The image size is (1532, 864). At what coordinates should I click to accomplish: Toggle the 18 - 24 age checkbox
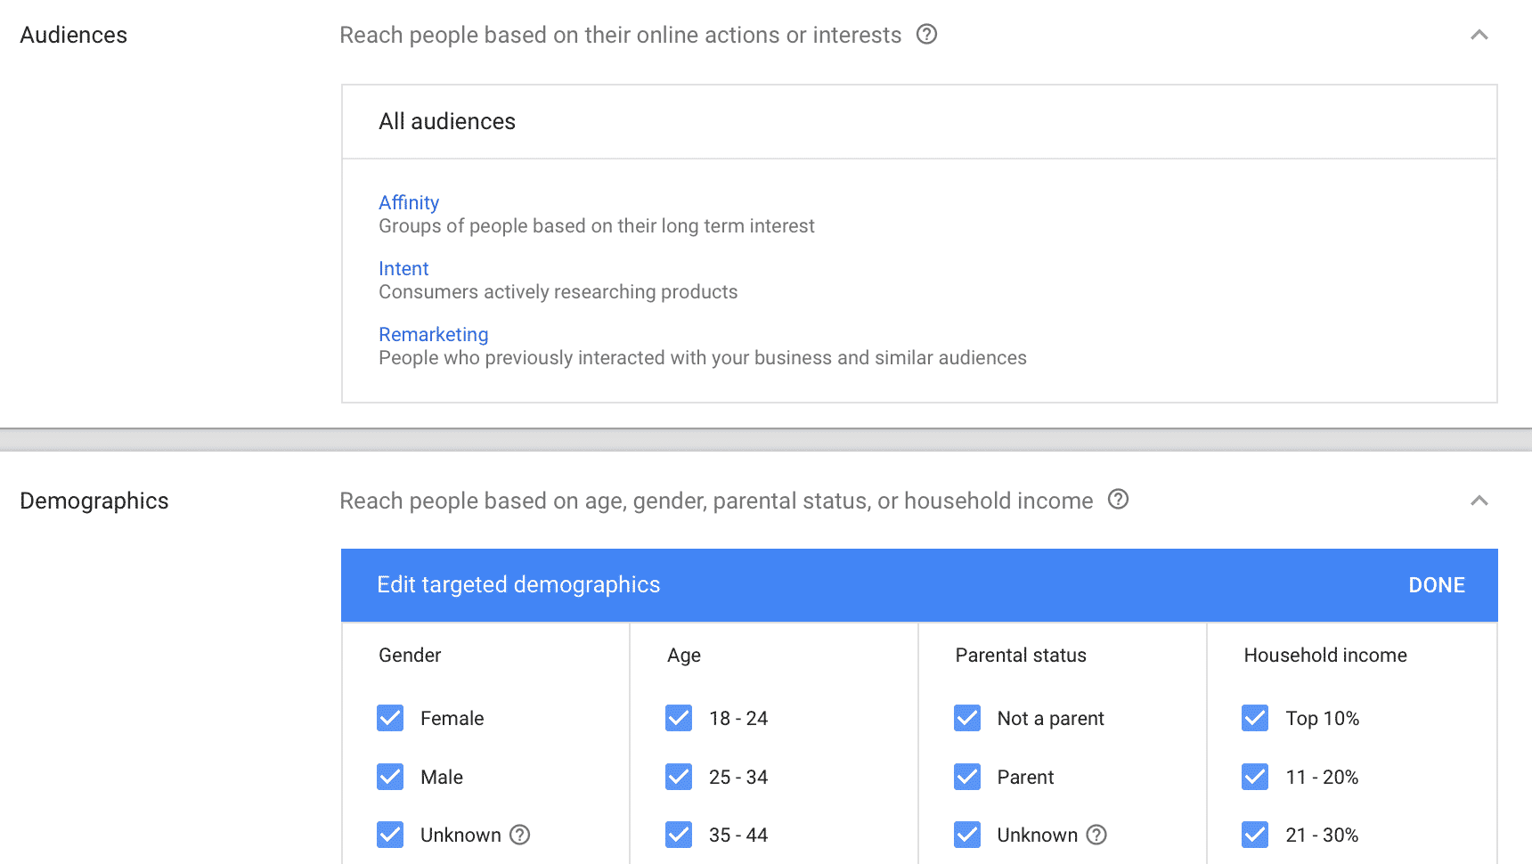point(679,718)
